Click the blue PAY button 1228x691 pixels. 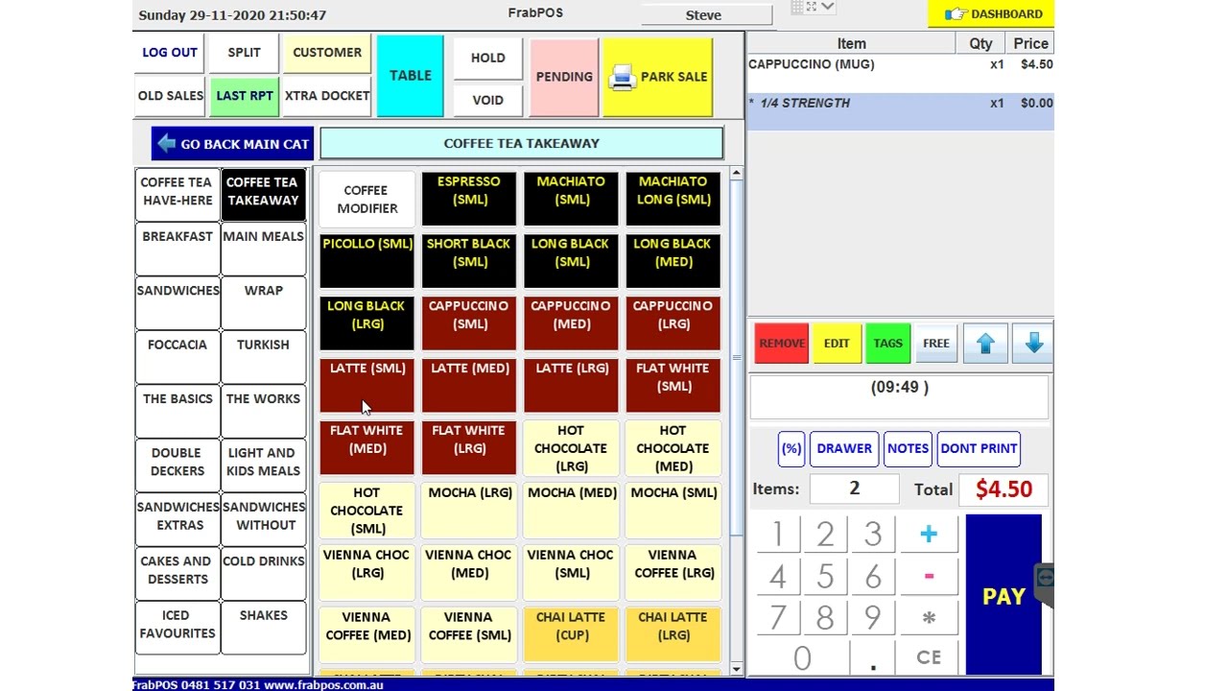1004,595
